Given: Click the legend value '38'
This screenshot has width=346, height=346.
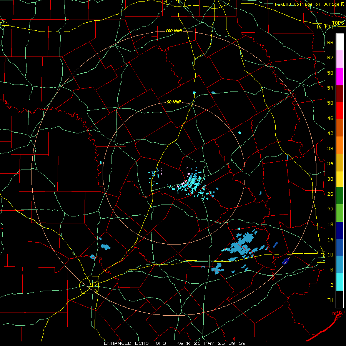Looking at the screenshot, I should pyautogui.click(x=330, y=148).
